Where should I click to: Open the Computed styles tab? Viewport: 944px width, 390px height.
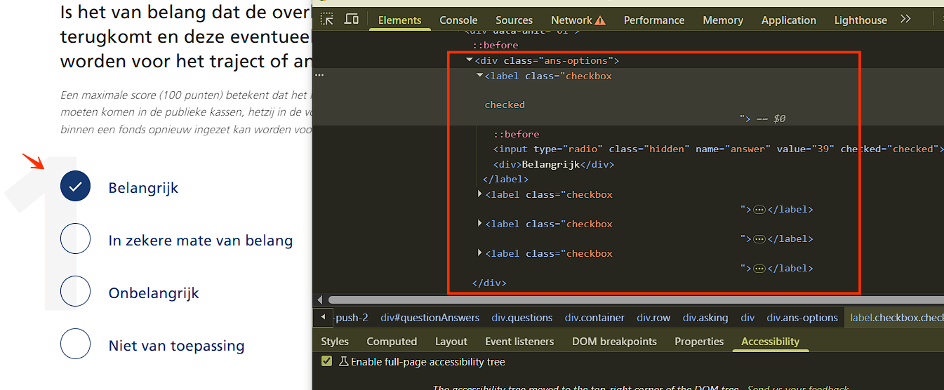(392, 342)
